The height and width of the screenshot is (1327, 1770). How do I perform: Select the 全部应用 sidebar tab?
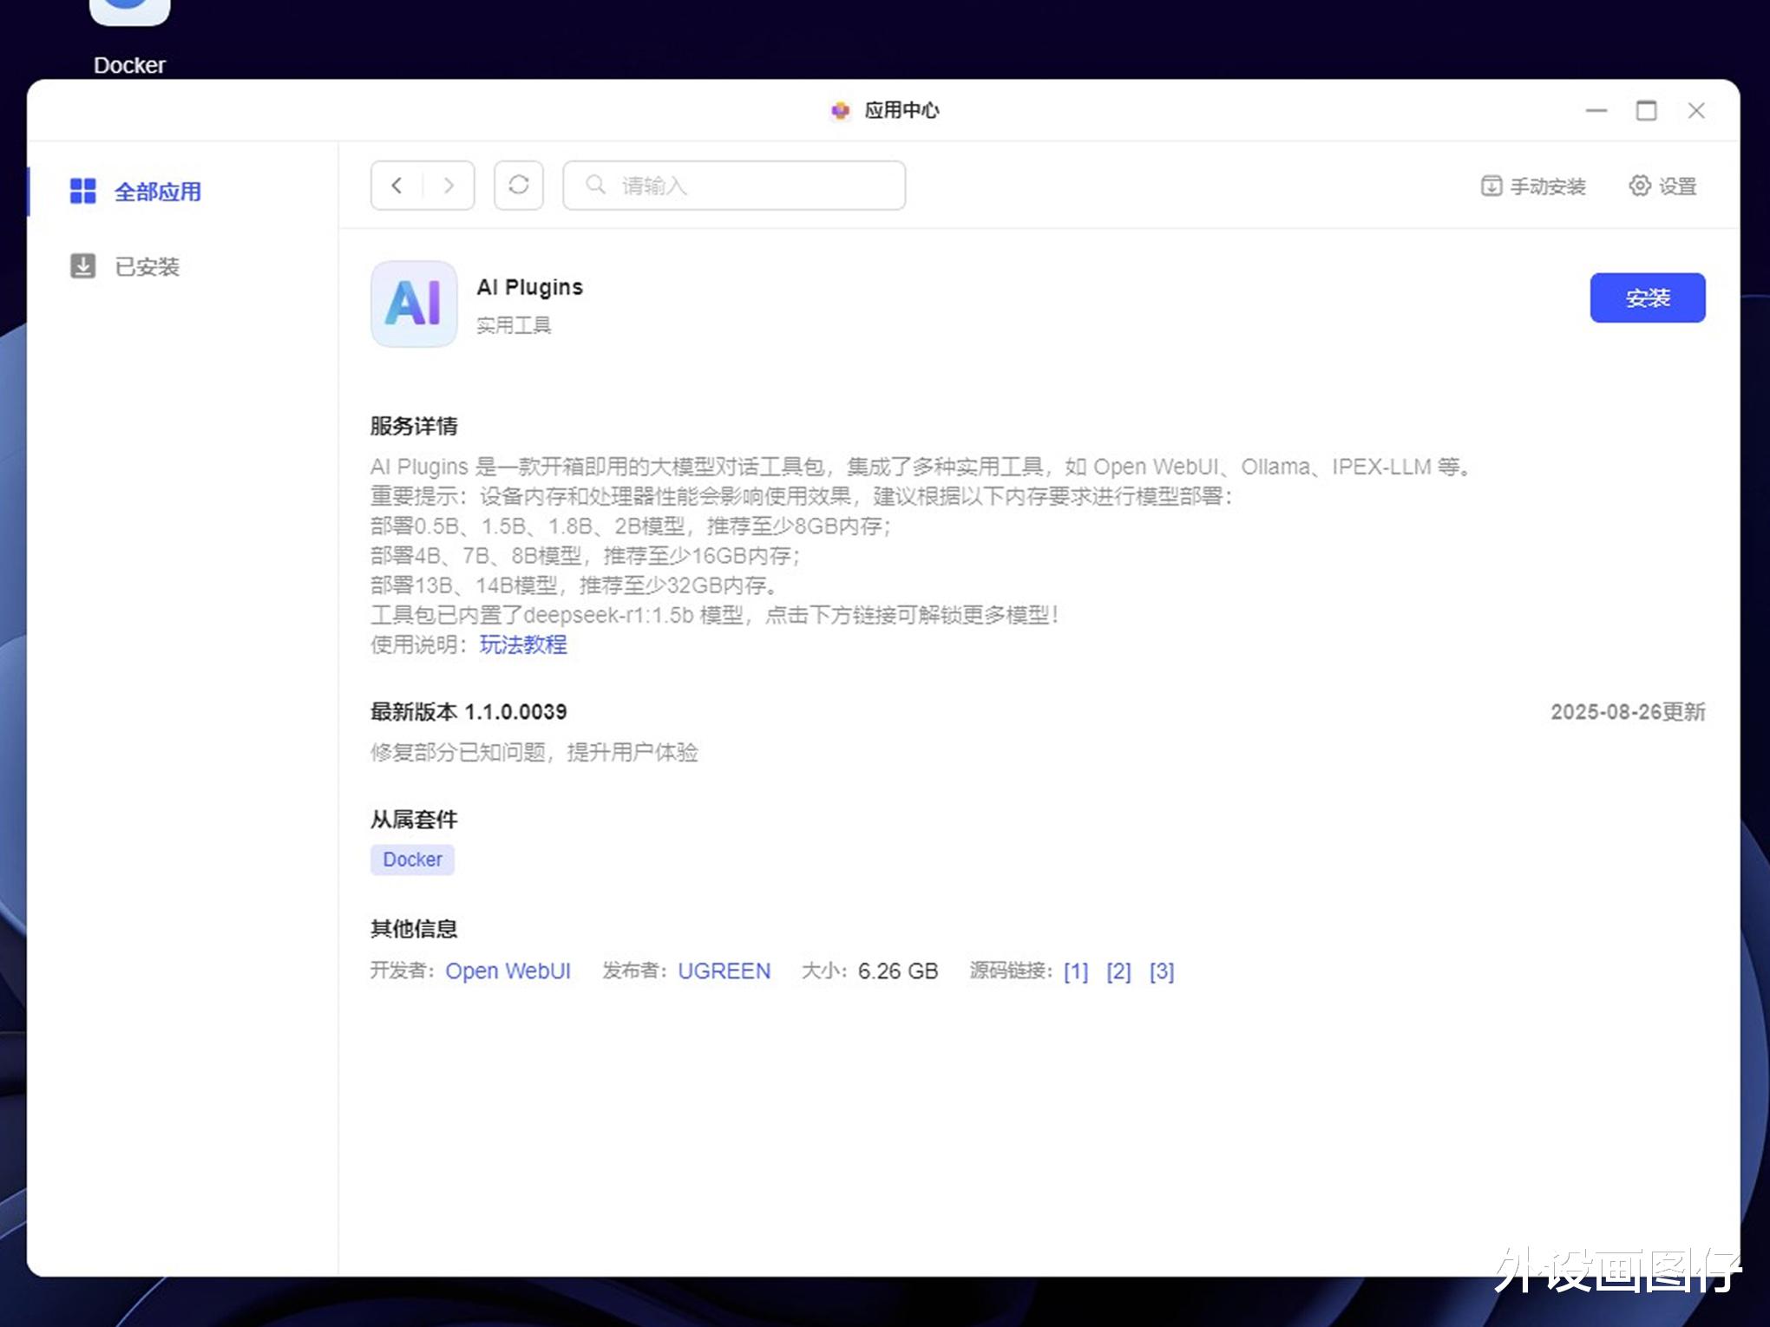pyautogui.click(x=157, y=192)
